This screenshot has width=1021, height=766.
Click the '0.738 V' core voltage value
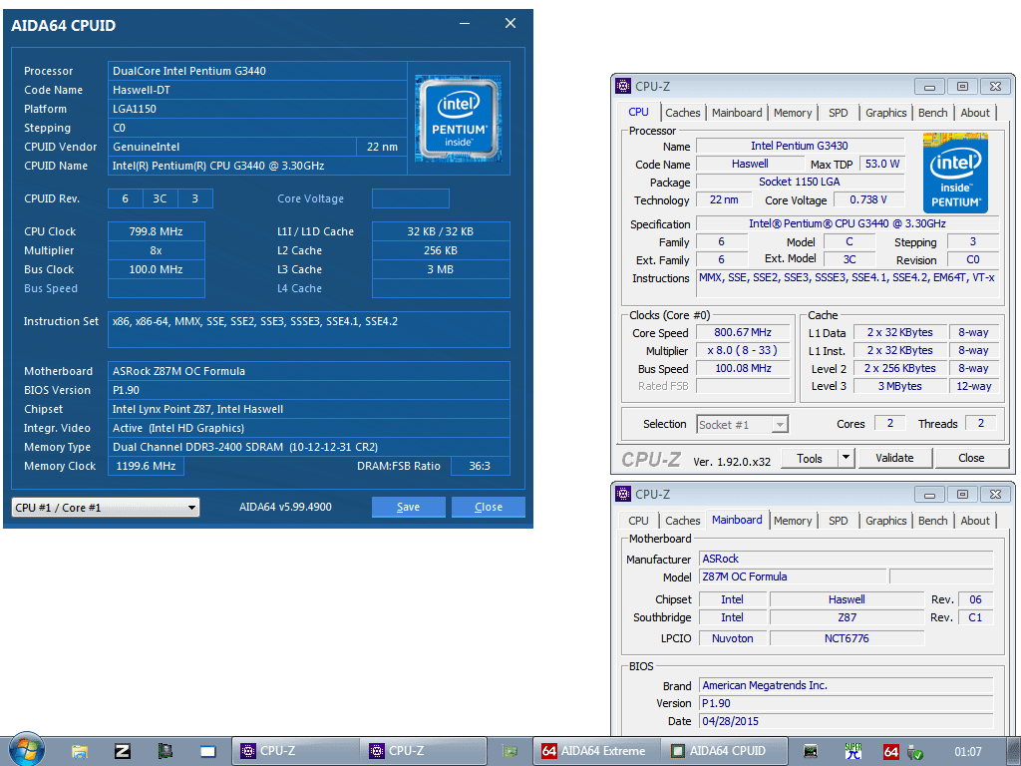(868, 199)
